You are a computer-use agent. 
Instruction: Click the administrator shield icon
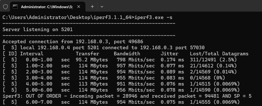[5, 7]
